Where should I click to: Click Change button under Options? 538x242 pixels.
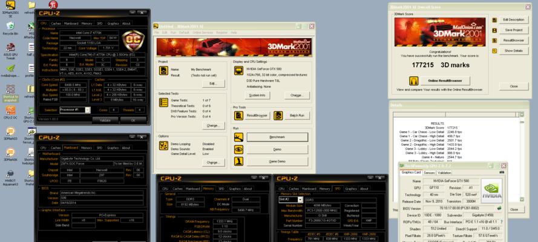point(214,163)
